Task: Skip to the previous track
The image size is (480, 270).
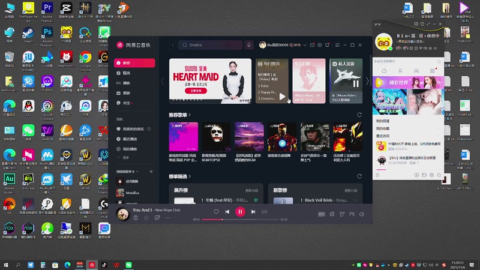Action: pos(227,212)
